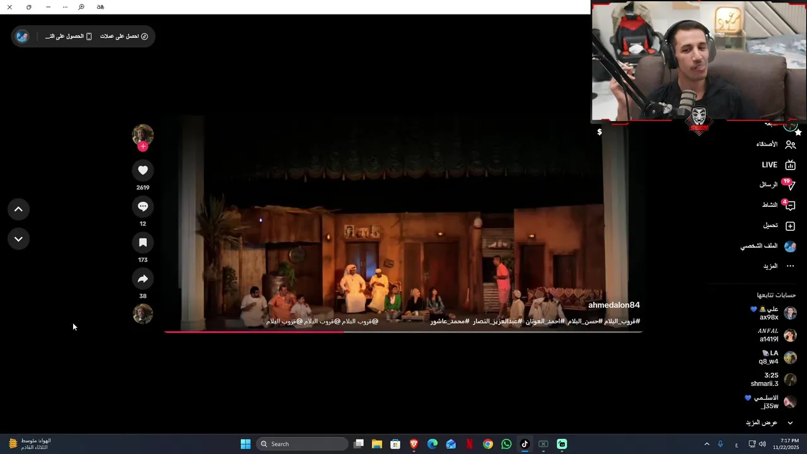Open Outlook mail from the taskbar
This screenshot has height=454, width=807.
451,444
